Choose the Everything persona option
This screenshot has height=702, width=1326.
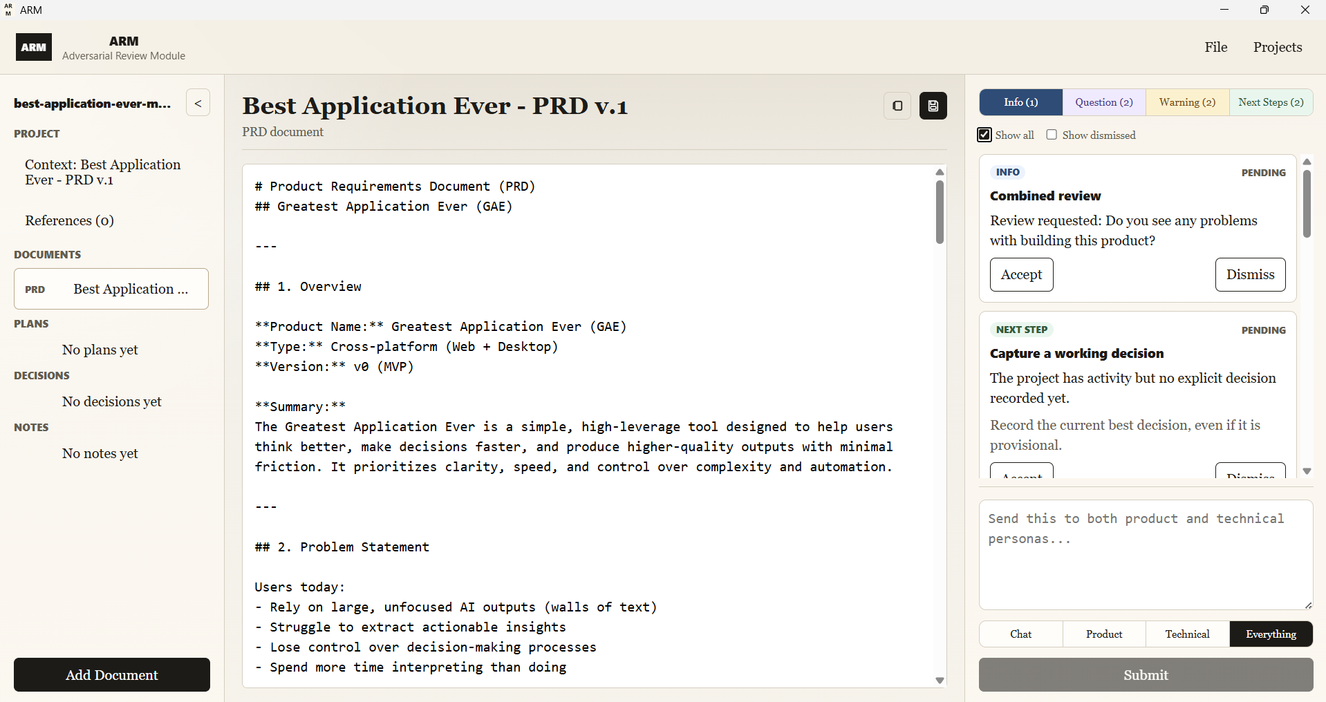(x=1271, y=634)
